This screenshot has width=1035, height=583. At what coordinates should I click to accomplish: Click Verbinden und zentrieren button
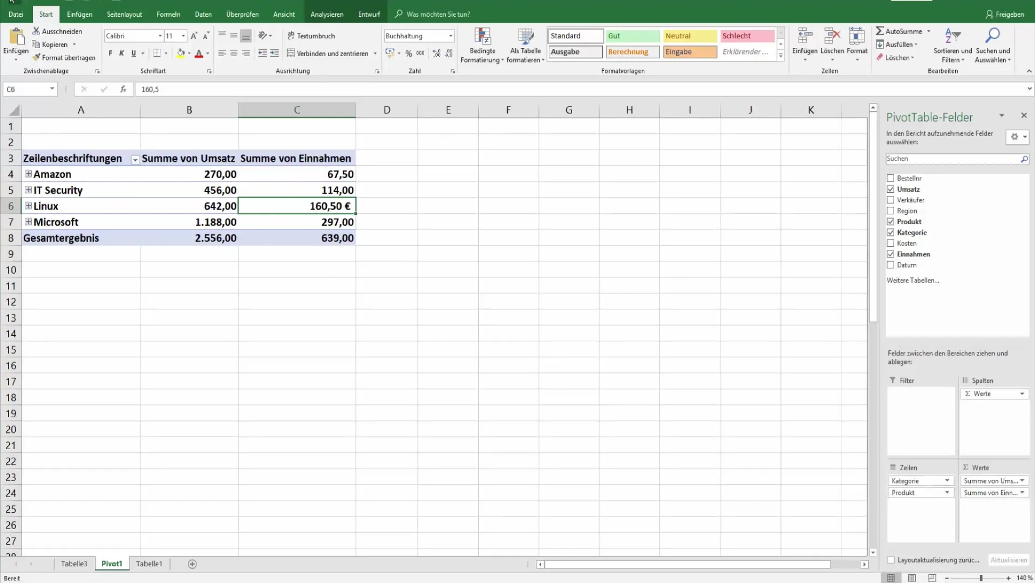(x=328, y=53)
